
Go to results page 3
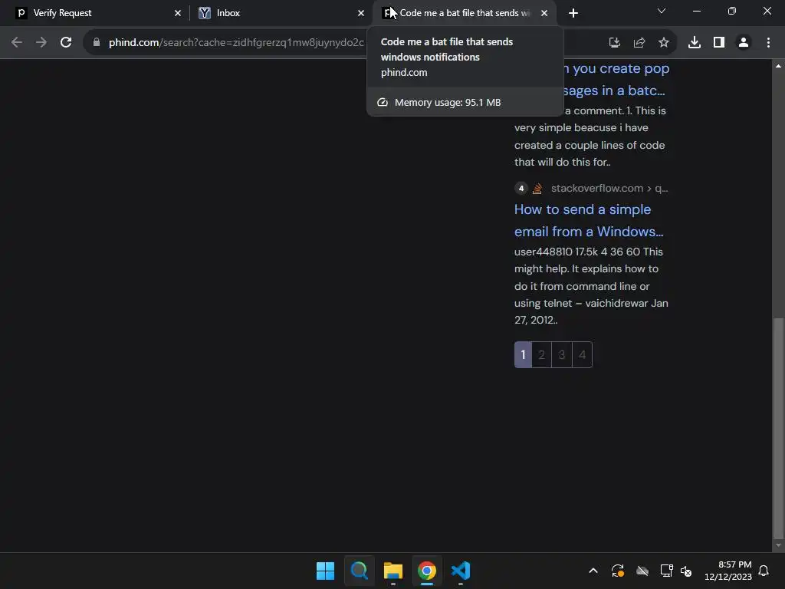coord(562,354)
